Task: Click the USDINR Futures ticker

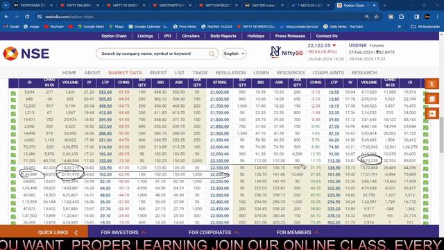Action: 372,52
